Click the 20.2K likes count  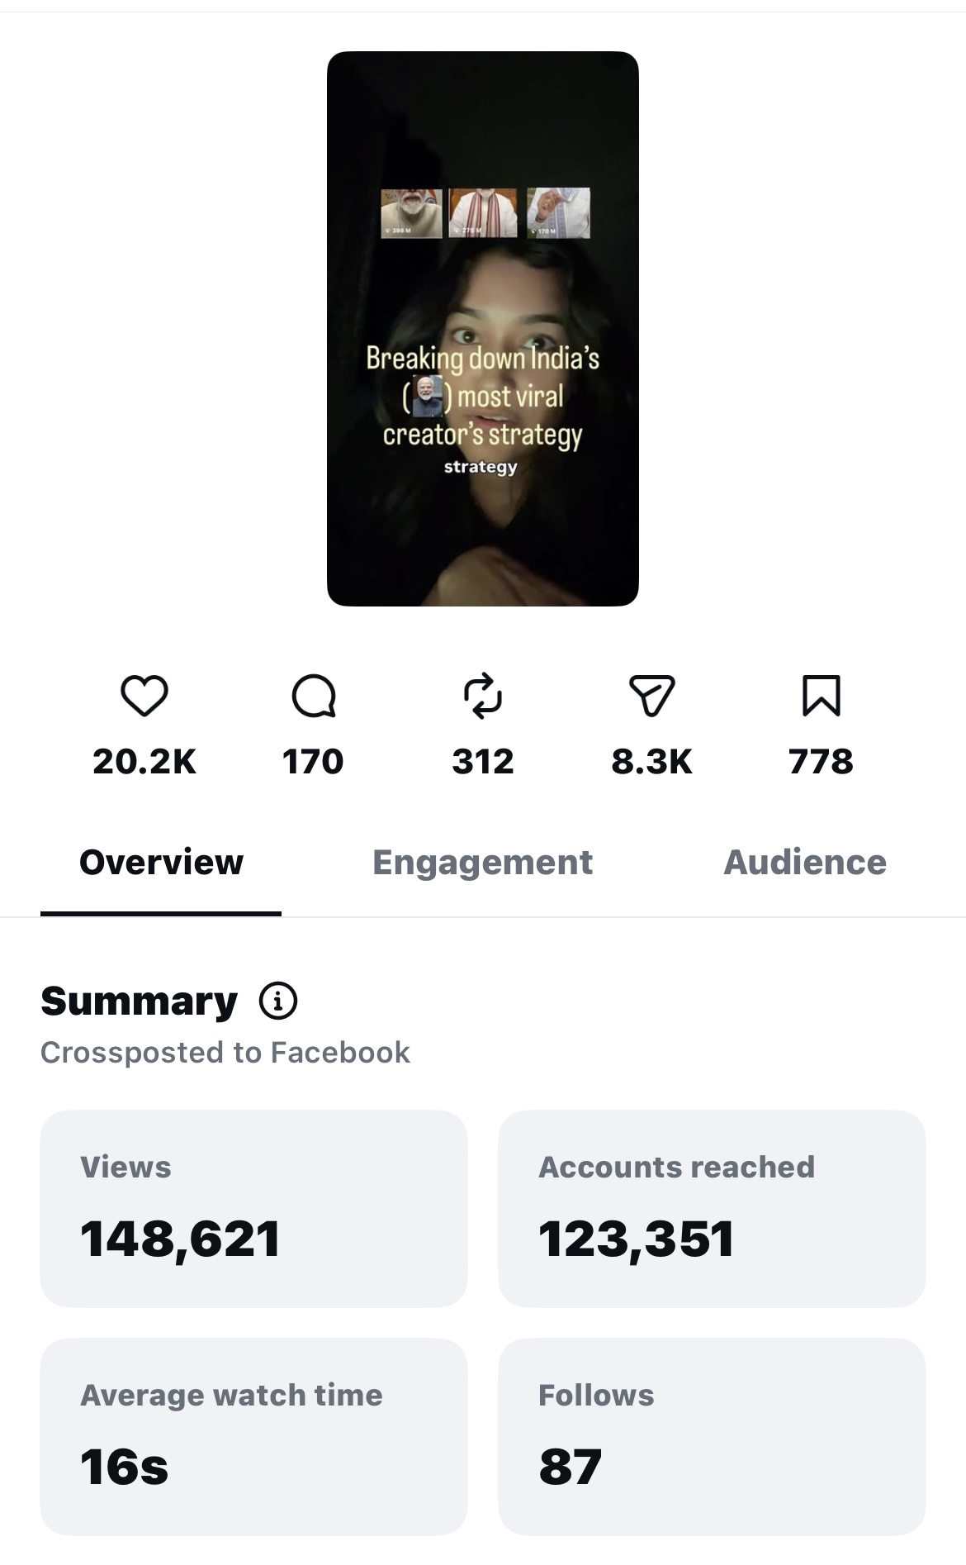click(144, 761)
